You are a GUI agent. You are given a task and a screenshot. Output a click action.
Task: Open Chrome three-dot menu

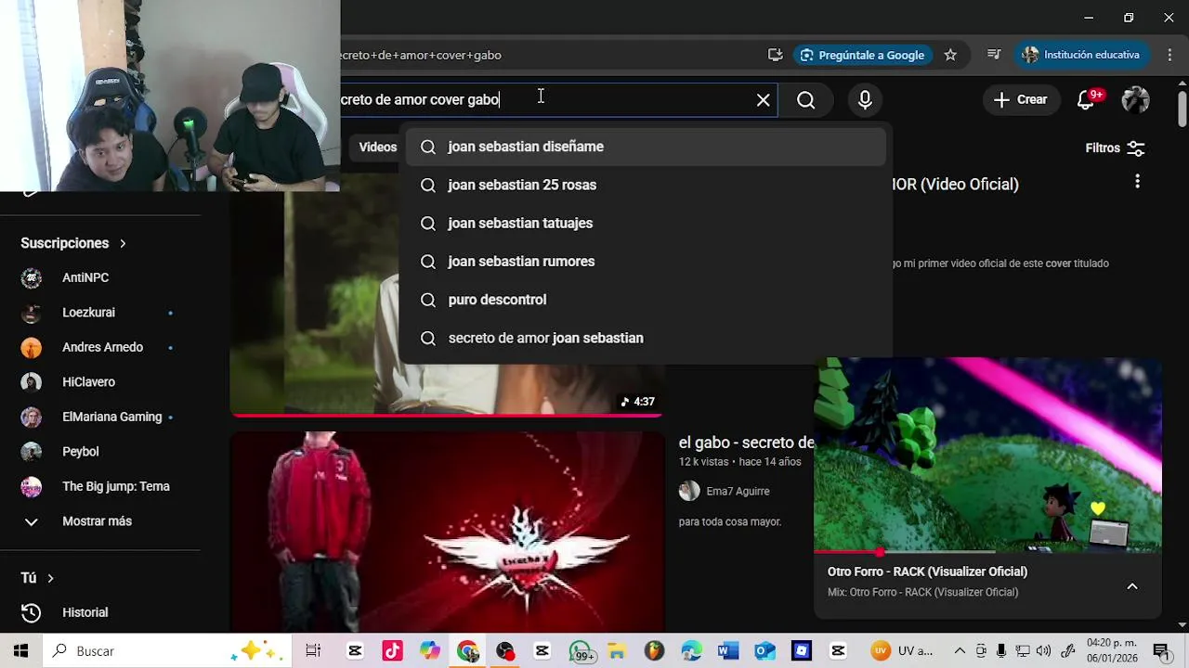point(1169,55)
